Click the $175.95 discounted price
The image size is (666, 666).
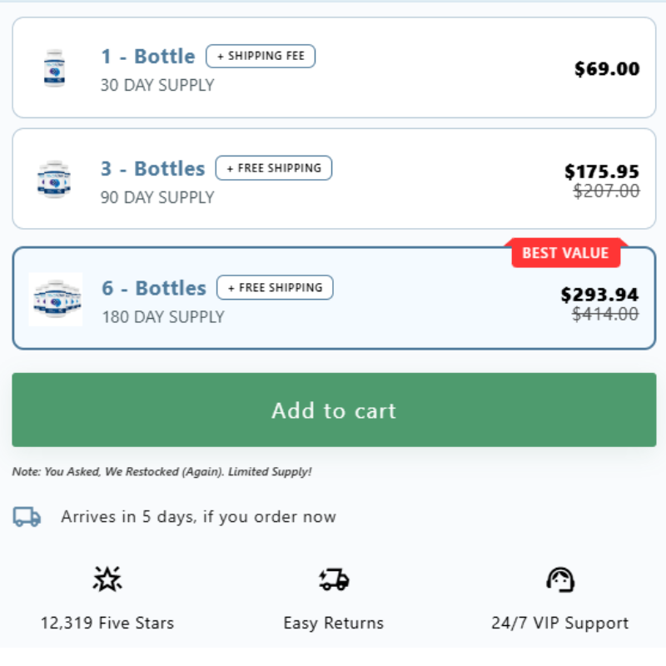(x=602, y=171)
